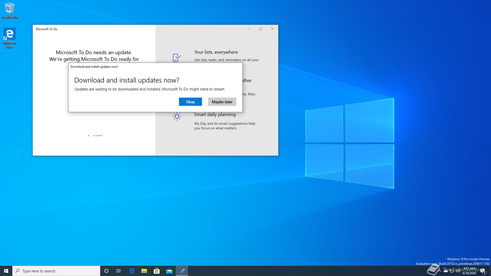Click the 'Your lists, everywhere' heading
Screen dimensions: 491x276
point(216,52)
